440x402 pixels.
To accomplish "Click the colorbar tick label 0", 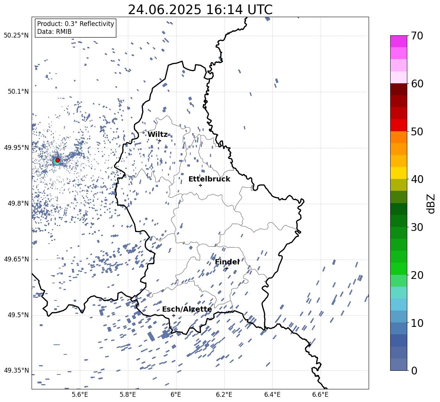I will [x=414, y=370].
